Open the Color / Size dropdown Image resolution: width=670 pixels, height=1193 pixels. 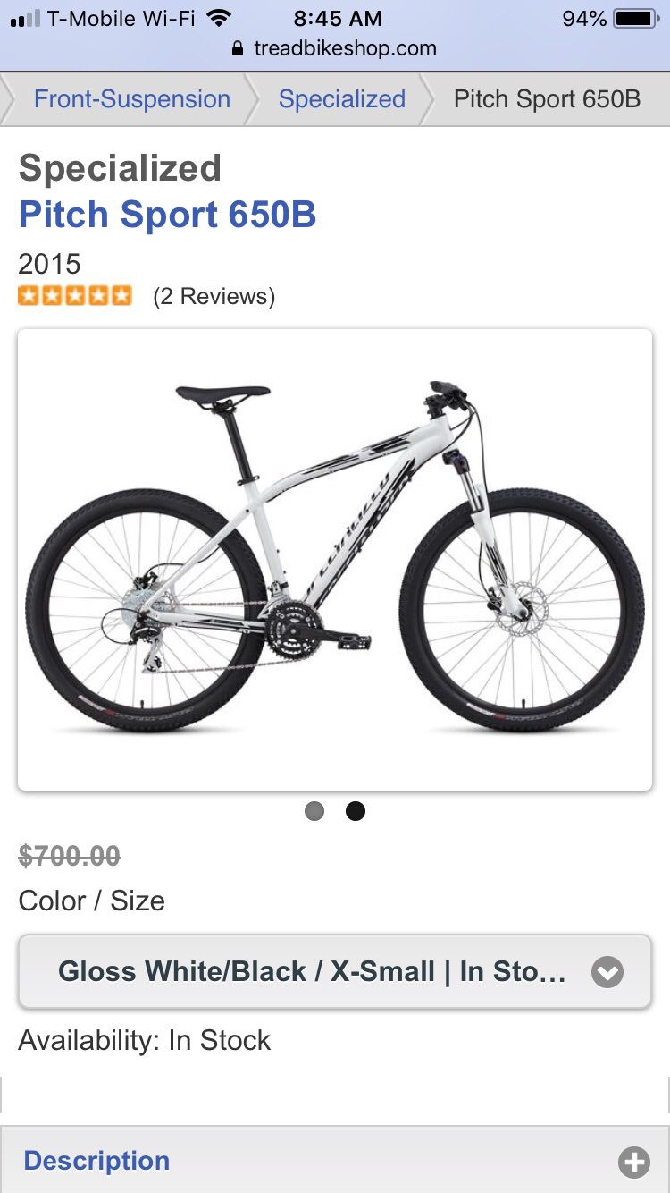tap(335, 972)
